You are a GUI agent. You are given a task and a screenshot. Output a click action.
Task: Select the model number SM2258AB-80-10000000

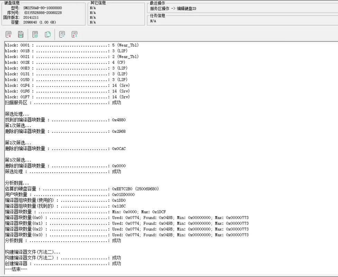(43, 8)
